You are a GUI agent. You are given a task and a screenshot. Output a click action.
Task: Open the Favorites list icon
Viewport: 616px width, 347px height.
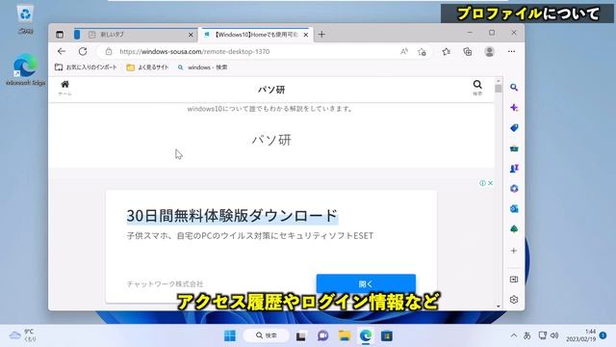tap(446, 51)
